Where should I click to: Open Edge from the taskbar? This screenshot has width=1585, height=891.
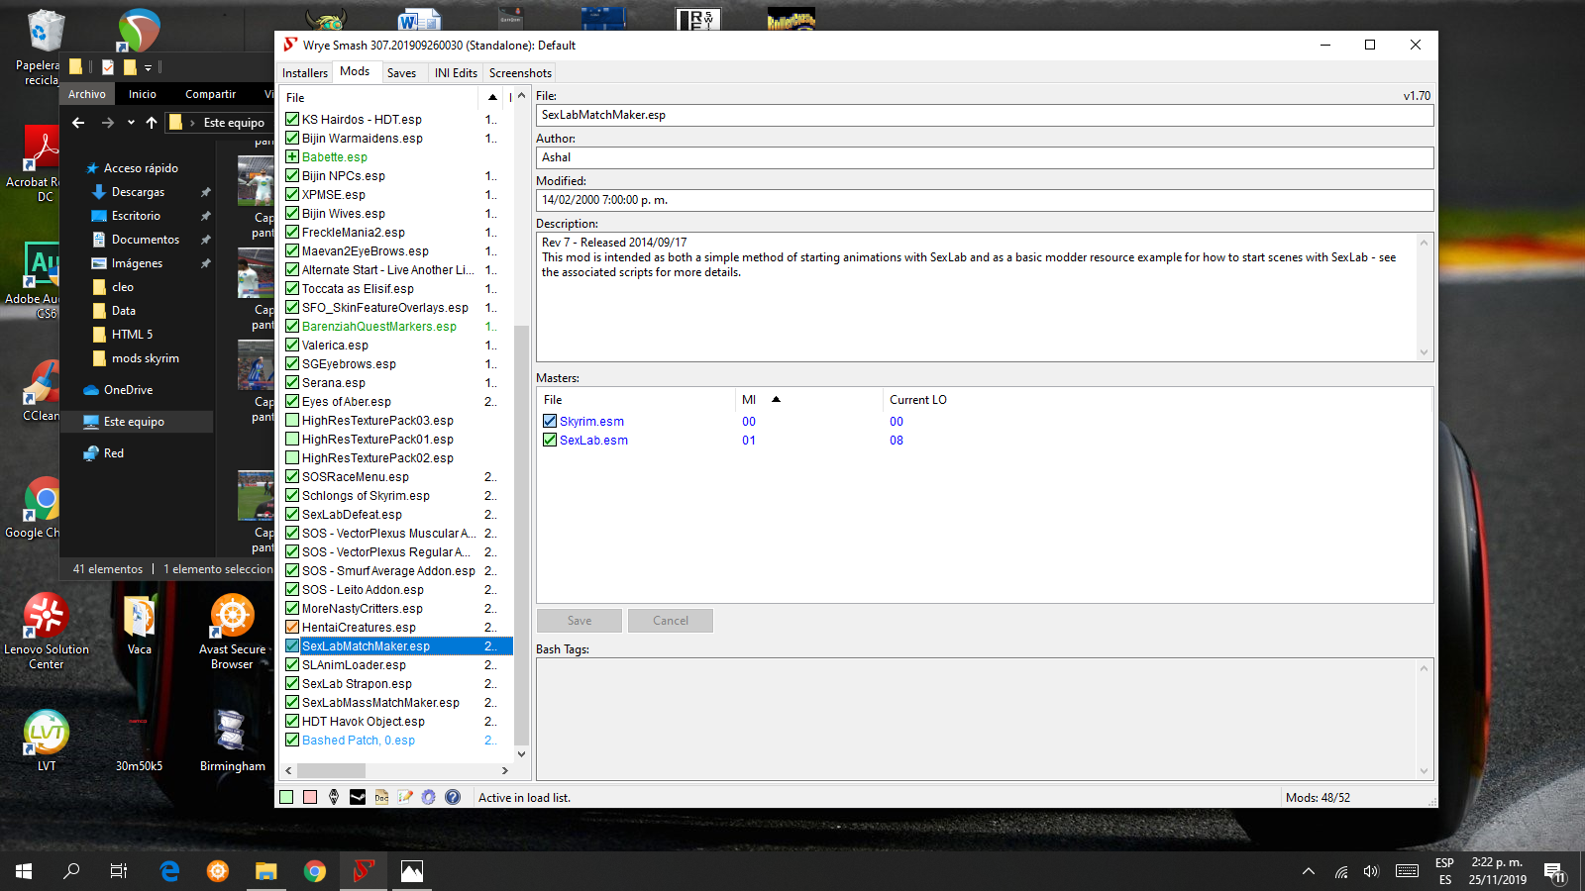click(169, 871)
